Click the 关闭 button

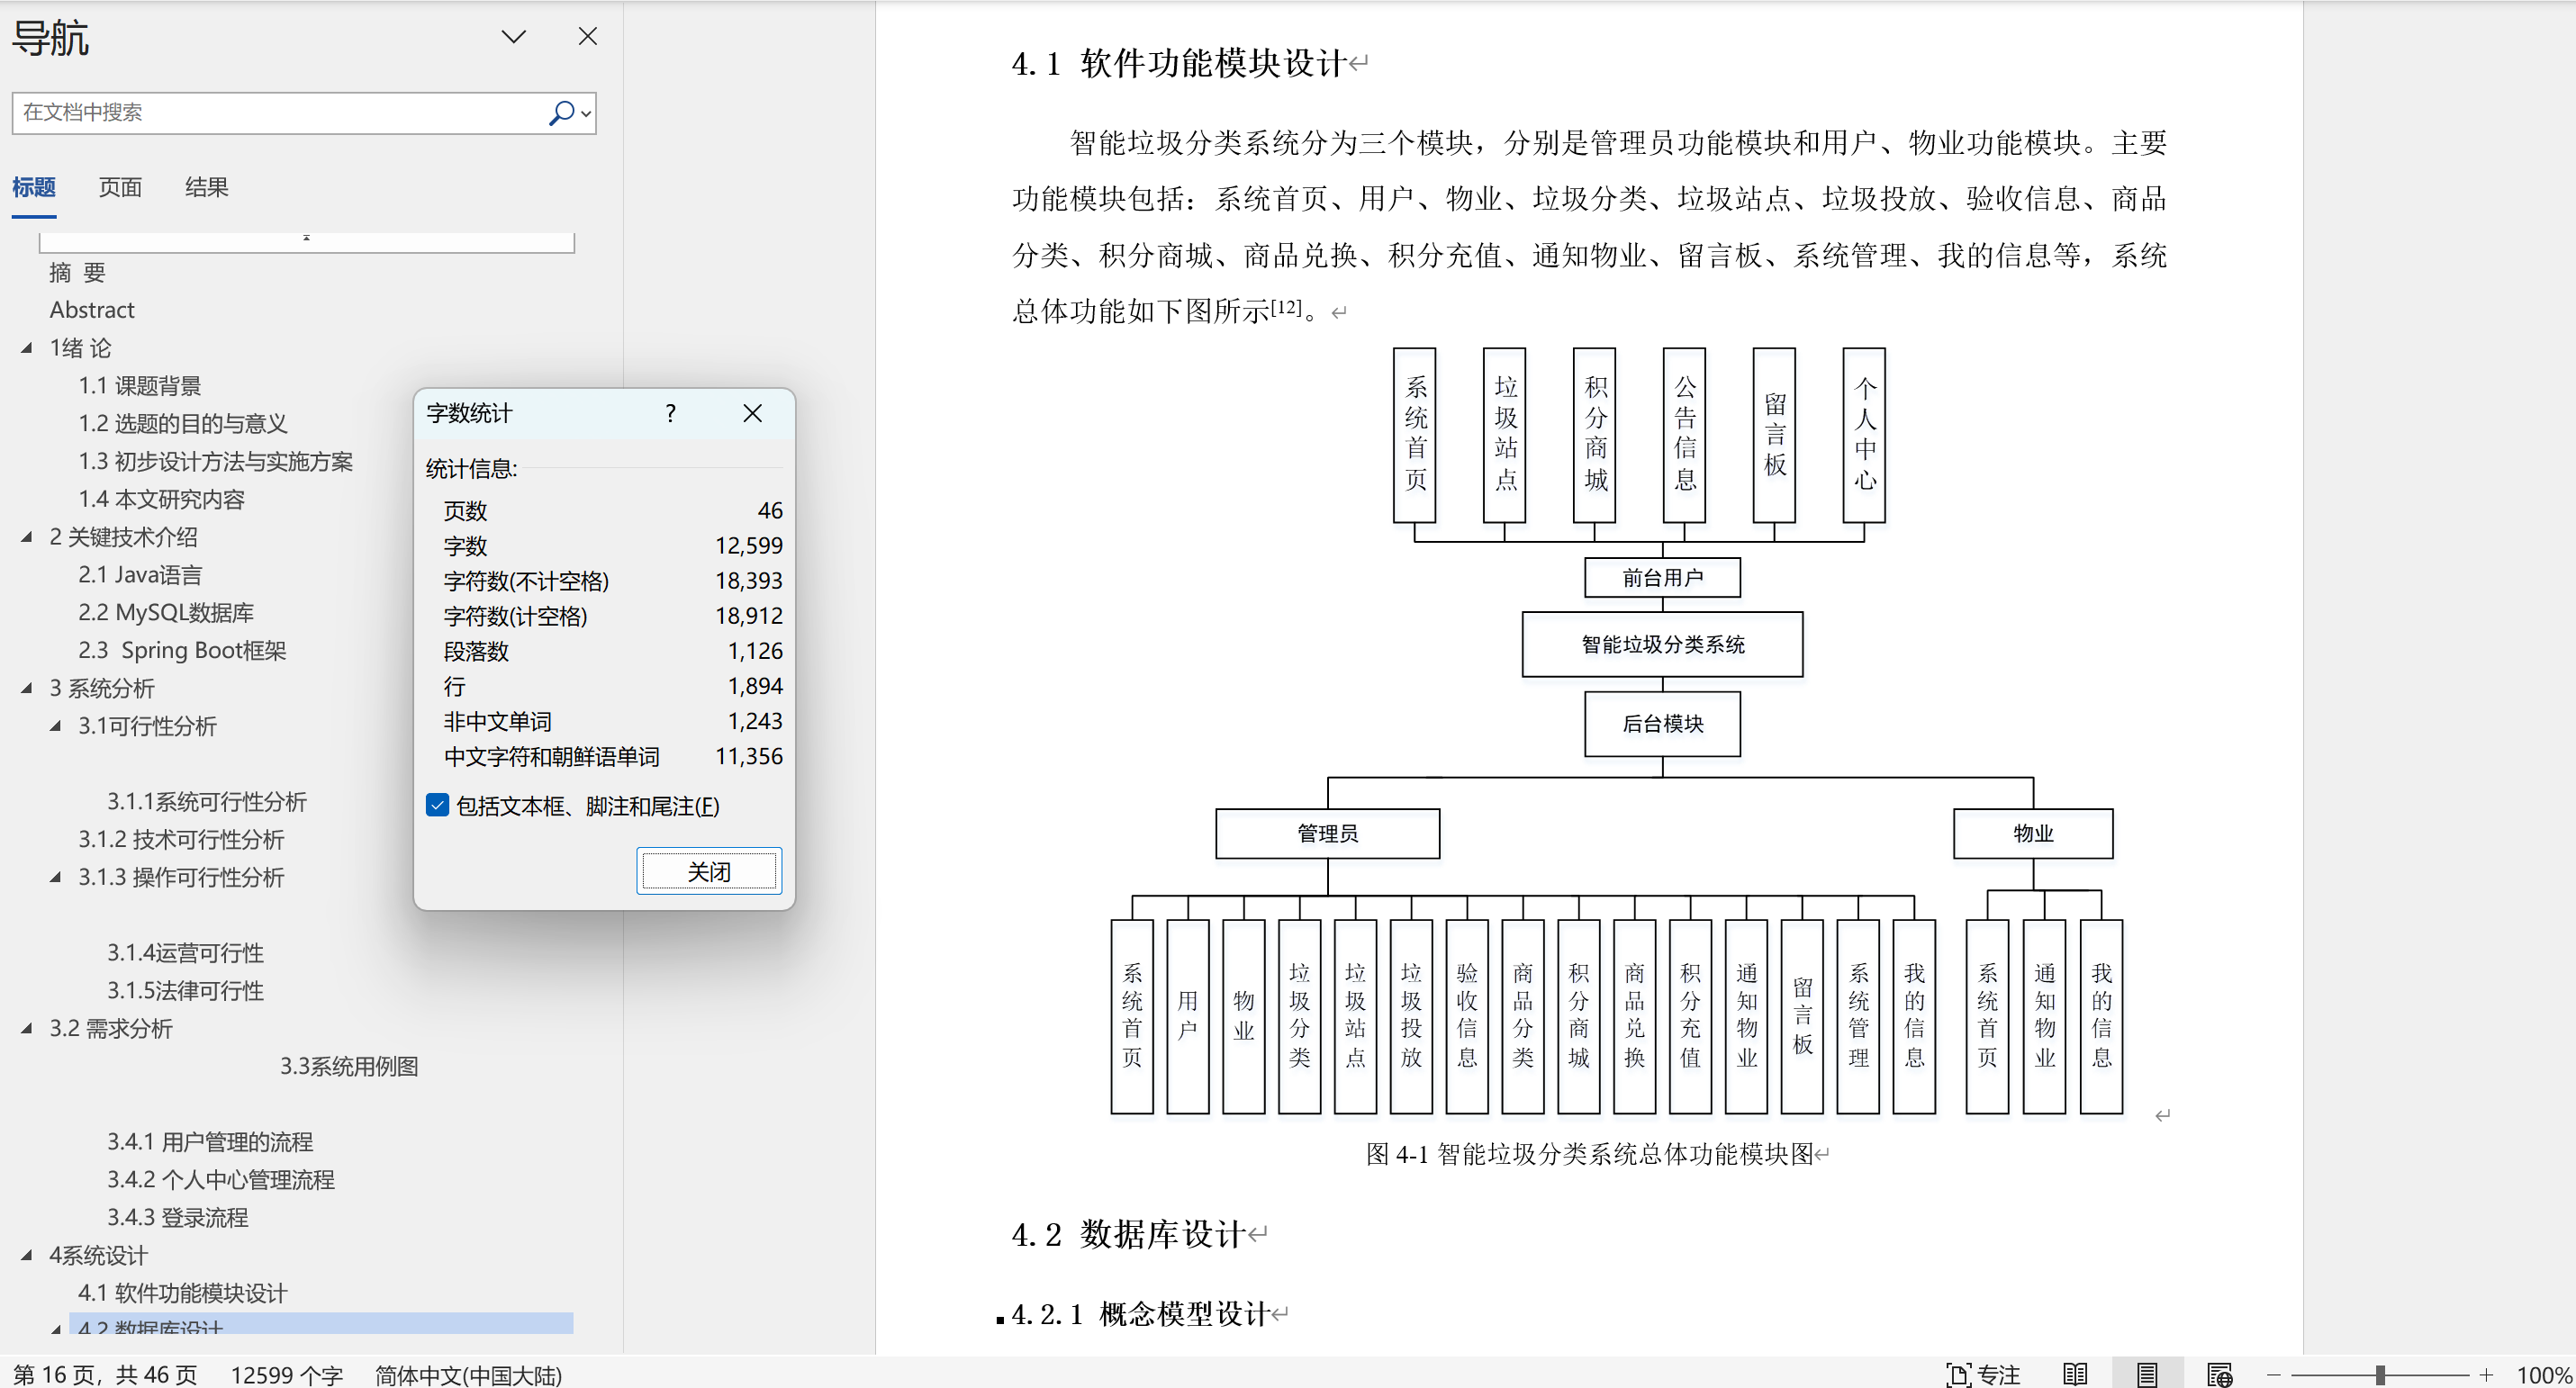click(709, 872)
